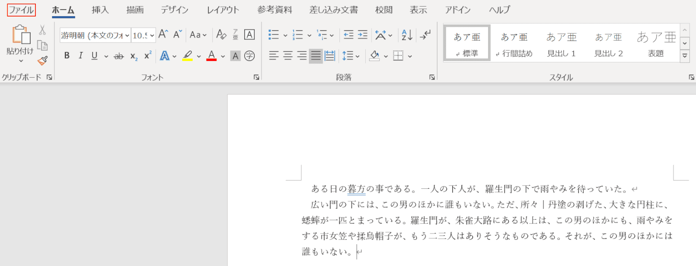Apply paragraph shading paint bucket
This screenshot has height=266, width=696.
pyautogui.click(x=375, y=56)
